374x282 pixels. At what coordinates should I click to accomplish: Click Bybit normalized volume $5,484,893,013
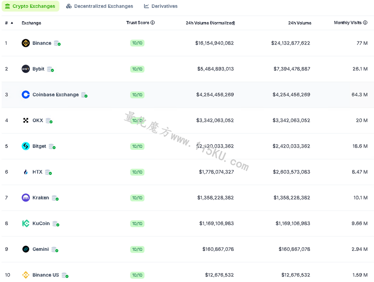(x=215, y=69)
